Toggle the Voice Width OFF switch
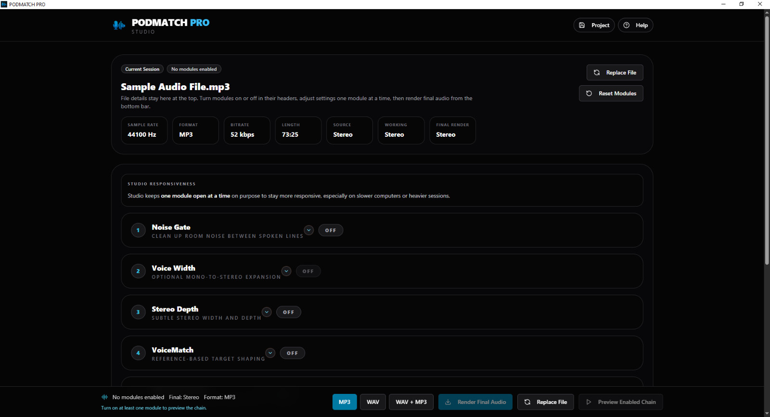This screenshot has height=417, width=770. coord(308,271)
